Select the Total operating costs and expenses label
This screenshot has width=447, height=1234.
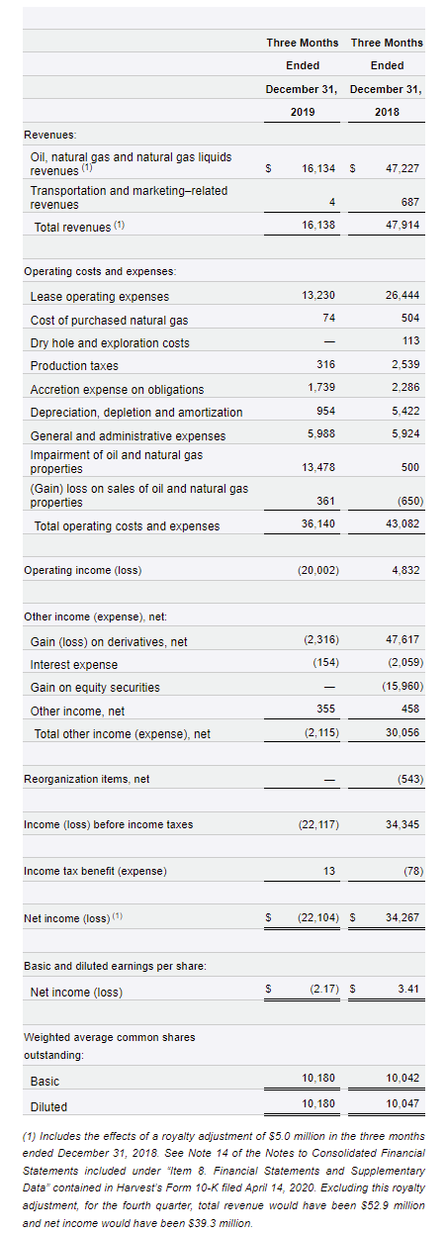128,525
